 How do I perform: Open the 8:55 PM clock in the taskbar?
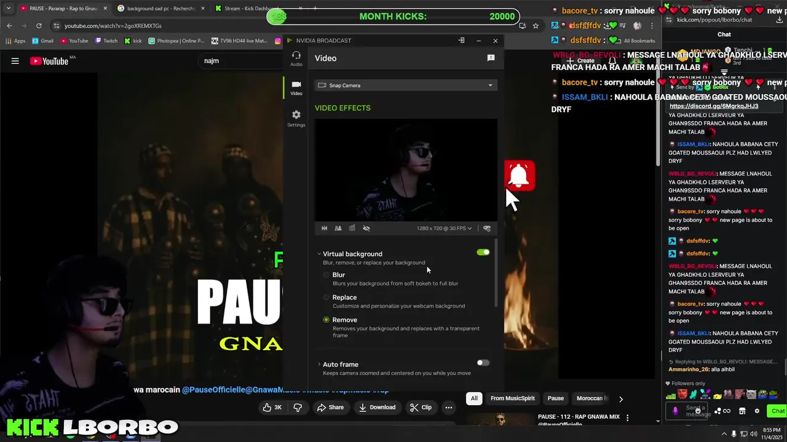[x=772, y=433]
